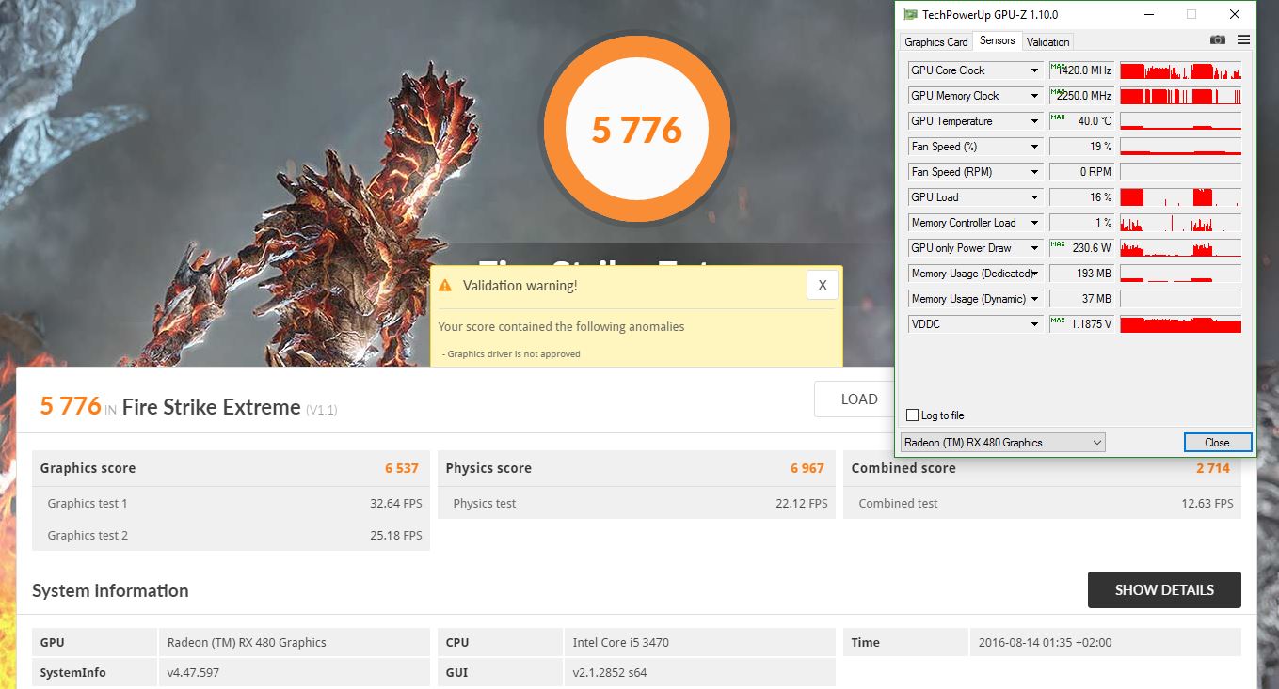Click the 193 MB dedicated memory value

[1081, 274]
